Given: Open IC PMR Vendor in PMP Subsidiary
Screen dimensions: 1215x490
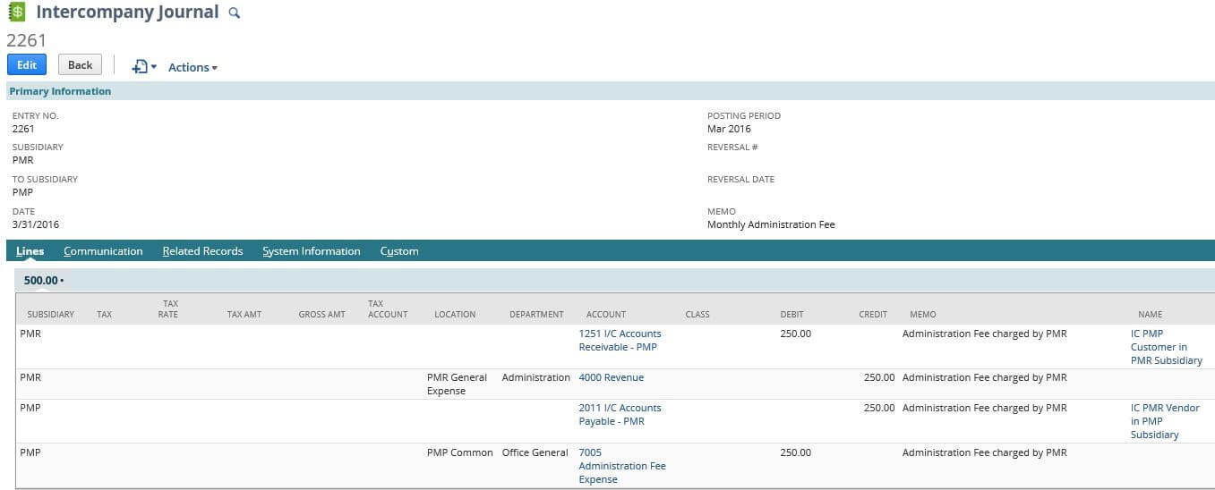Looking at the screenshot, I should (x=1164, y=421).
